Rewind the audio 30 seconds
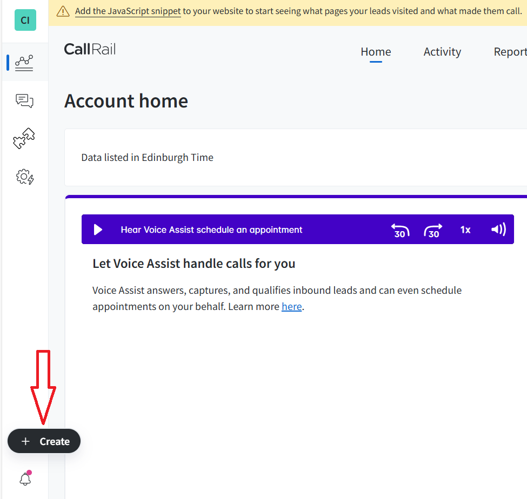This screenshot has height=499, width=527. pyautogui.click(x=401, y=231)
